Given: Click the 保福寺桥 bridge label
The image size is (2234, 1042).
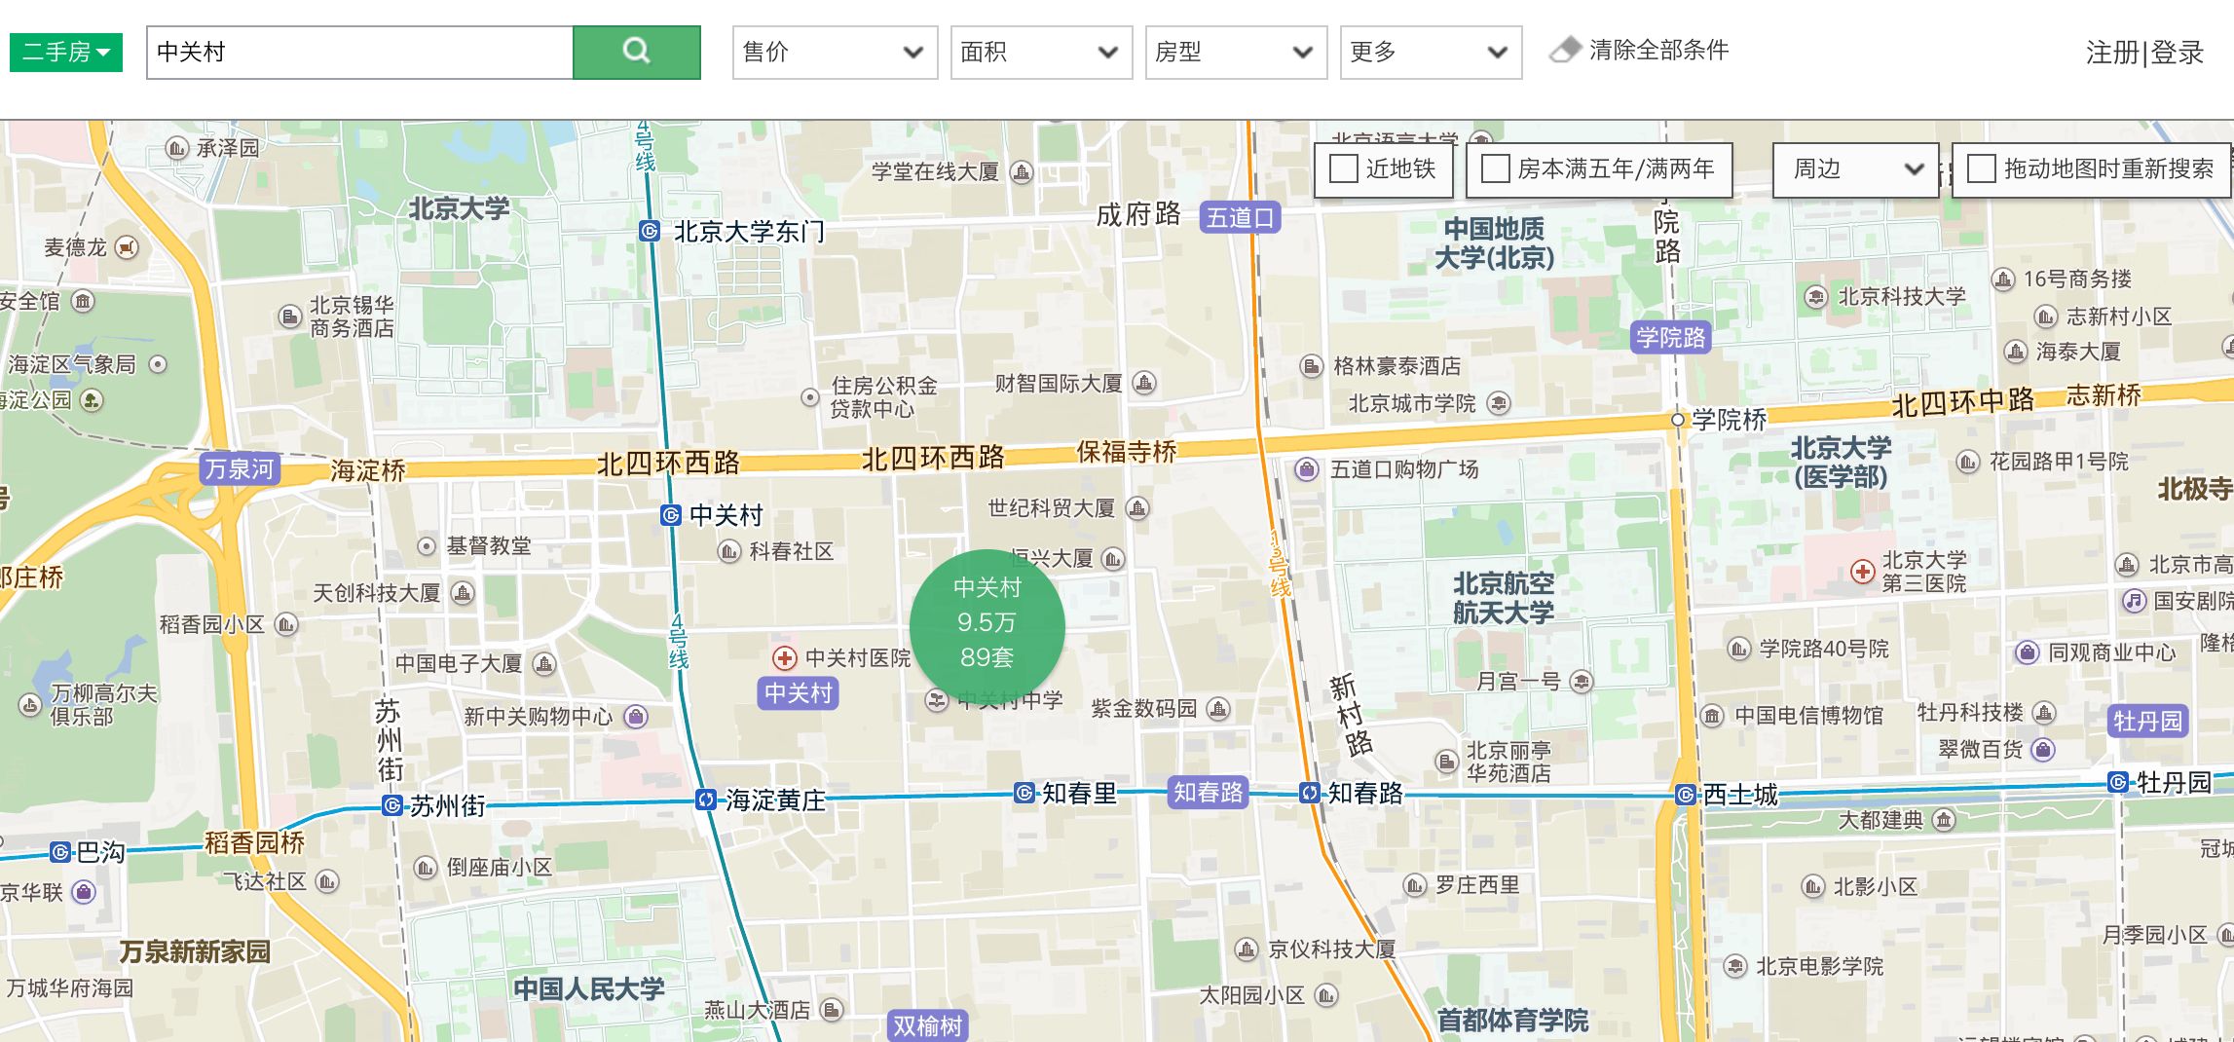Looking at the screenshot, I should coord(1127,451).
